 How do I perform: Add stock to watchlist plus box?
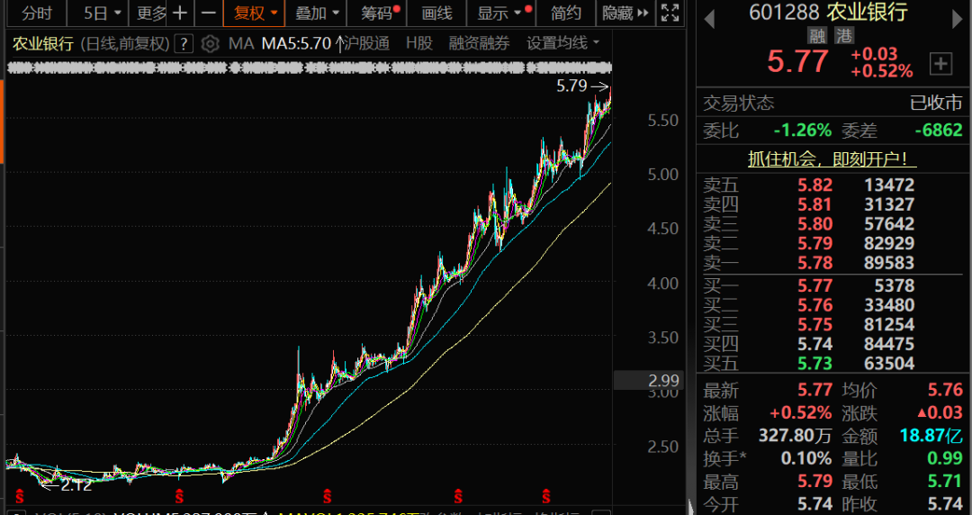pyautogui.click(x=941, y=63)
